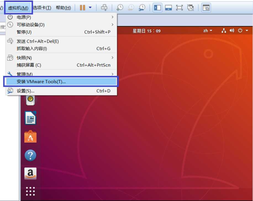Screen dimensions: 253x201
Task: Click the console view toolbar icon
Action: click(x=206, y=7)
